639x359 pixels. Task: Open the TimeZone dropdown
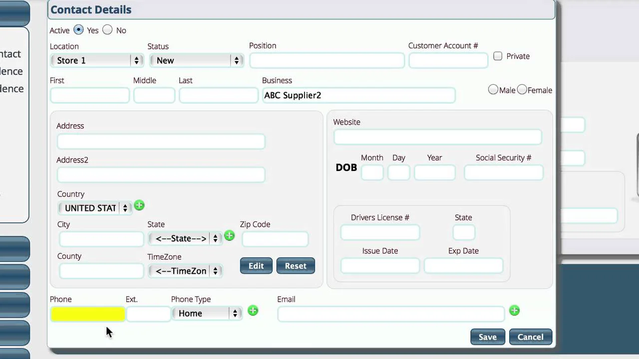tap(185, 271)
